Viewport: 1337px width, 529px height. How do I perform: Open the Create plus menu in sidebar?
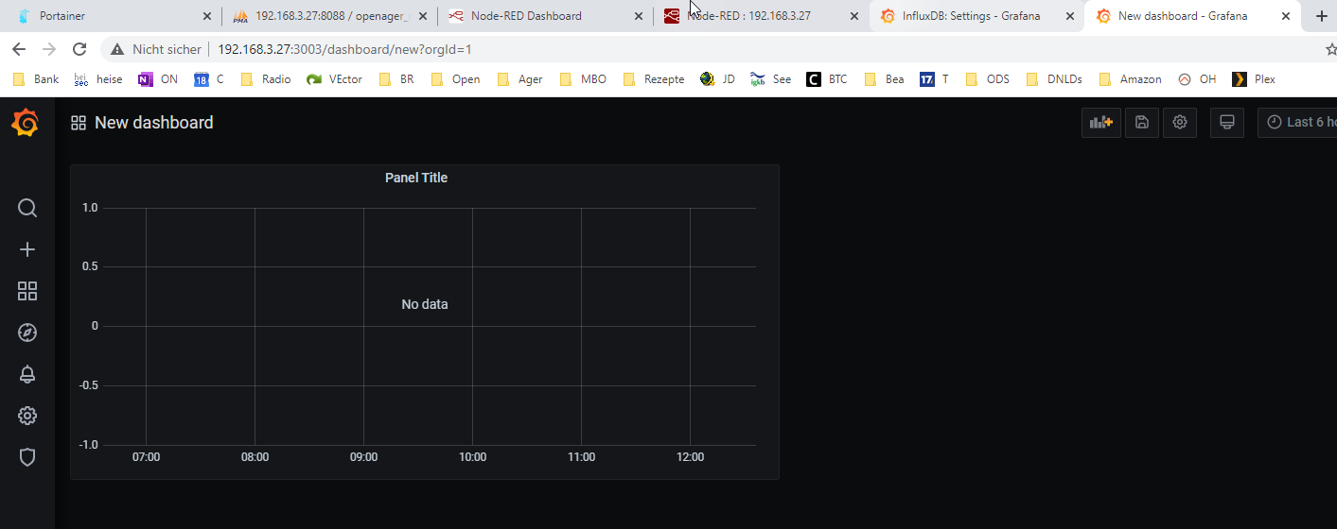tap(27, 249)
